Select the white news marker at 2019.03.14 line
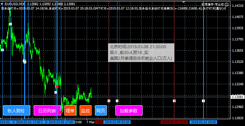This screenshot has width=245, height=126. coord(203,101)
